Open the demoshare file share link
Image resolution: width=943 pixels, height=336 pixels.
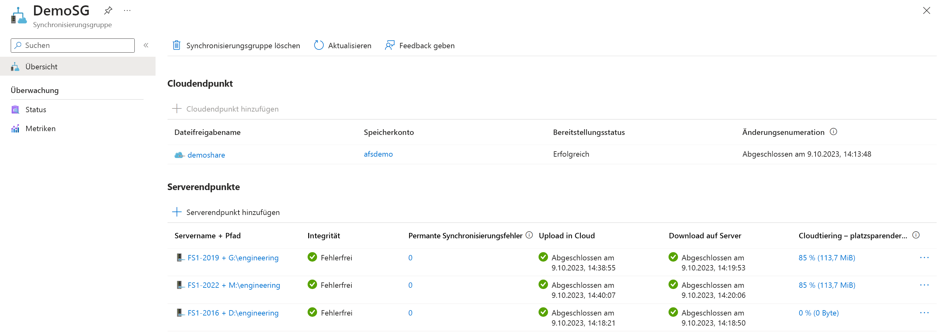click(206, 155)
